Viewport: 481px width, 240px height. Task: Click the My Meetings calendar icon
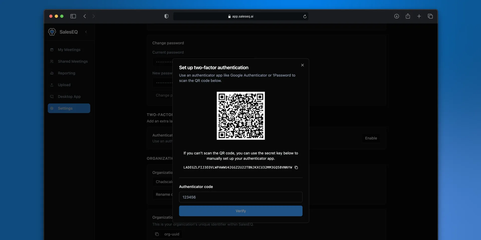(x=52, y=50)
